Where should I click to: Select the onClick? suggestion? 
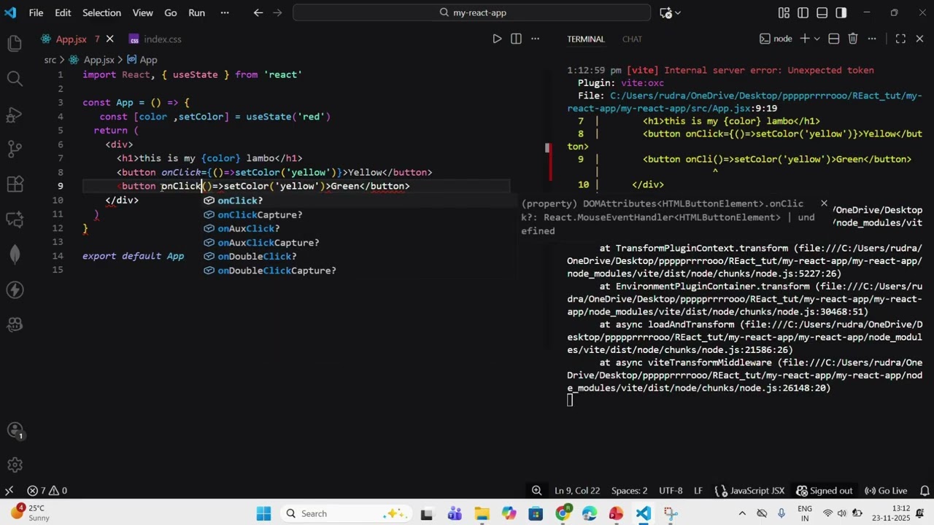click(x=359, y=201)
